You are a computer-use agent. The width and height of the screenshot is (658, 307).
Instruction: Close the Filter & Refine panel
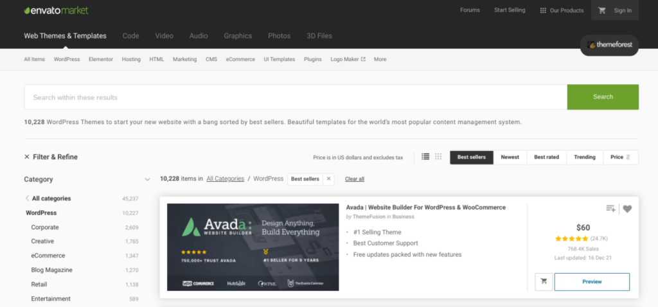[27, 157]
